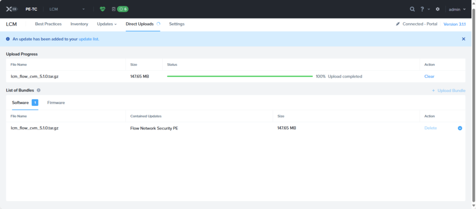Click the loading spinner beside Direct Uploads
Viewport: 476px width, 209px height.
point(158,24)
